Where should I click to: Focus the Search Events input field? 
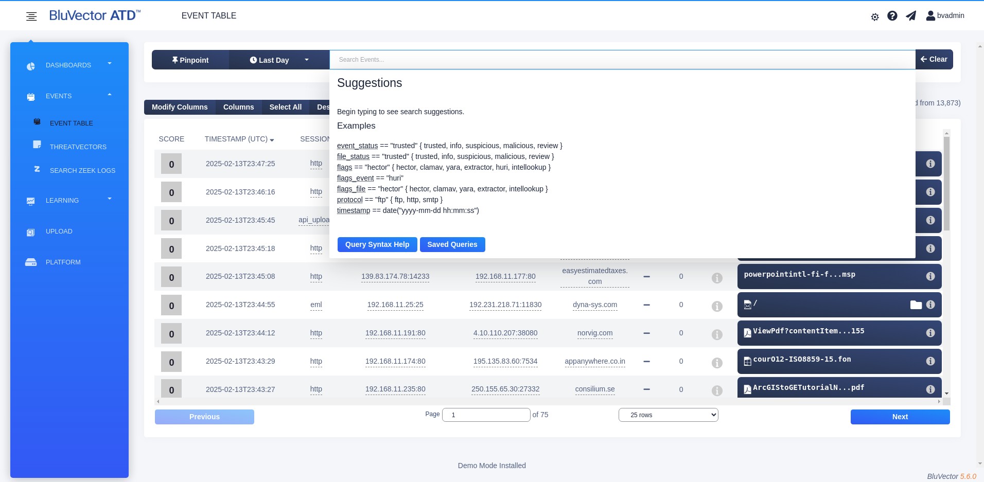pyautogui.click(x=622, y=60)
